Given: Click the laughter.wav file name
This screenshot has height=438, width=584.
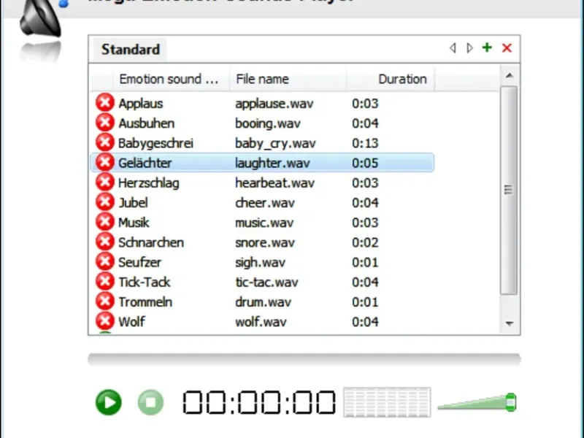Looking at the screenshot, I should [x=272, y=163].
